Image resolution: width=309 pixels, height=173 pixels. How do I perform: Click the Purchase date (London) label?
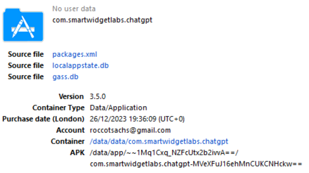click(x=43, y=119)
